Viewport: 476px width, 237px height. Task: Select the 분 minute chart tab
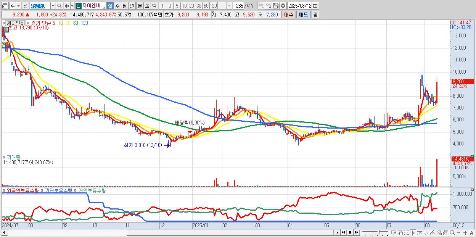point(140,6)
